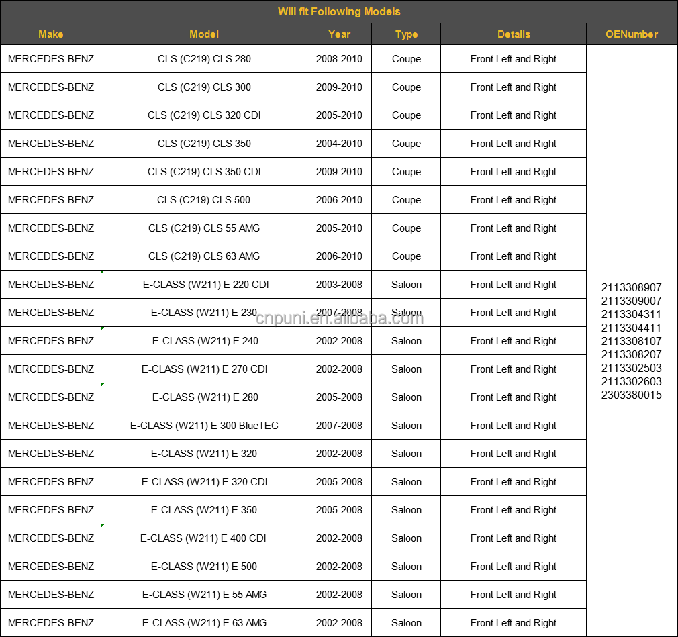This screenshot has height=637, width=678.
Task: Click the Model column header
Action: (204, 34)
